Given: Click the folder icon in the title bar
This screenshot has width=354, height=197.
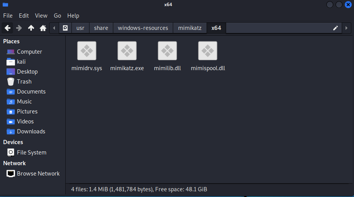Looking at the screenshot, I should point(5,5).
